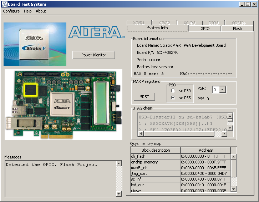259x202 pixels.
Task: Select the XCVR2 tab
Action: [164, 23]
